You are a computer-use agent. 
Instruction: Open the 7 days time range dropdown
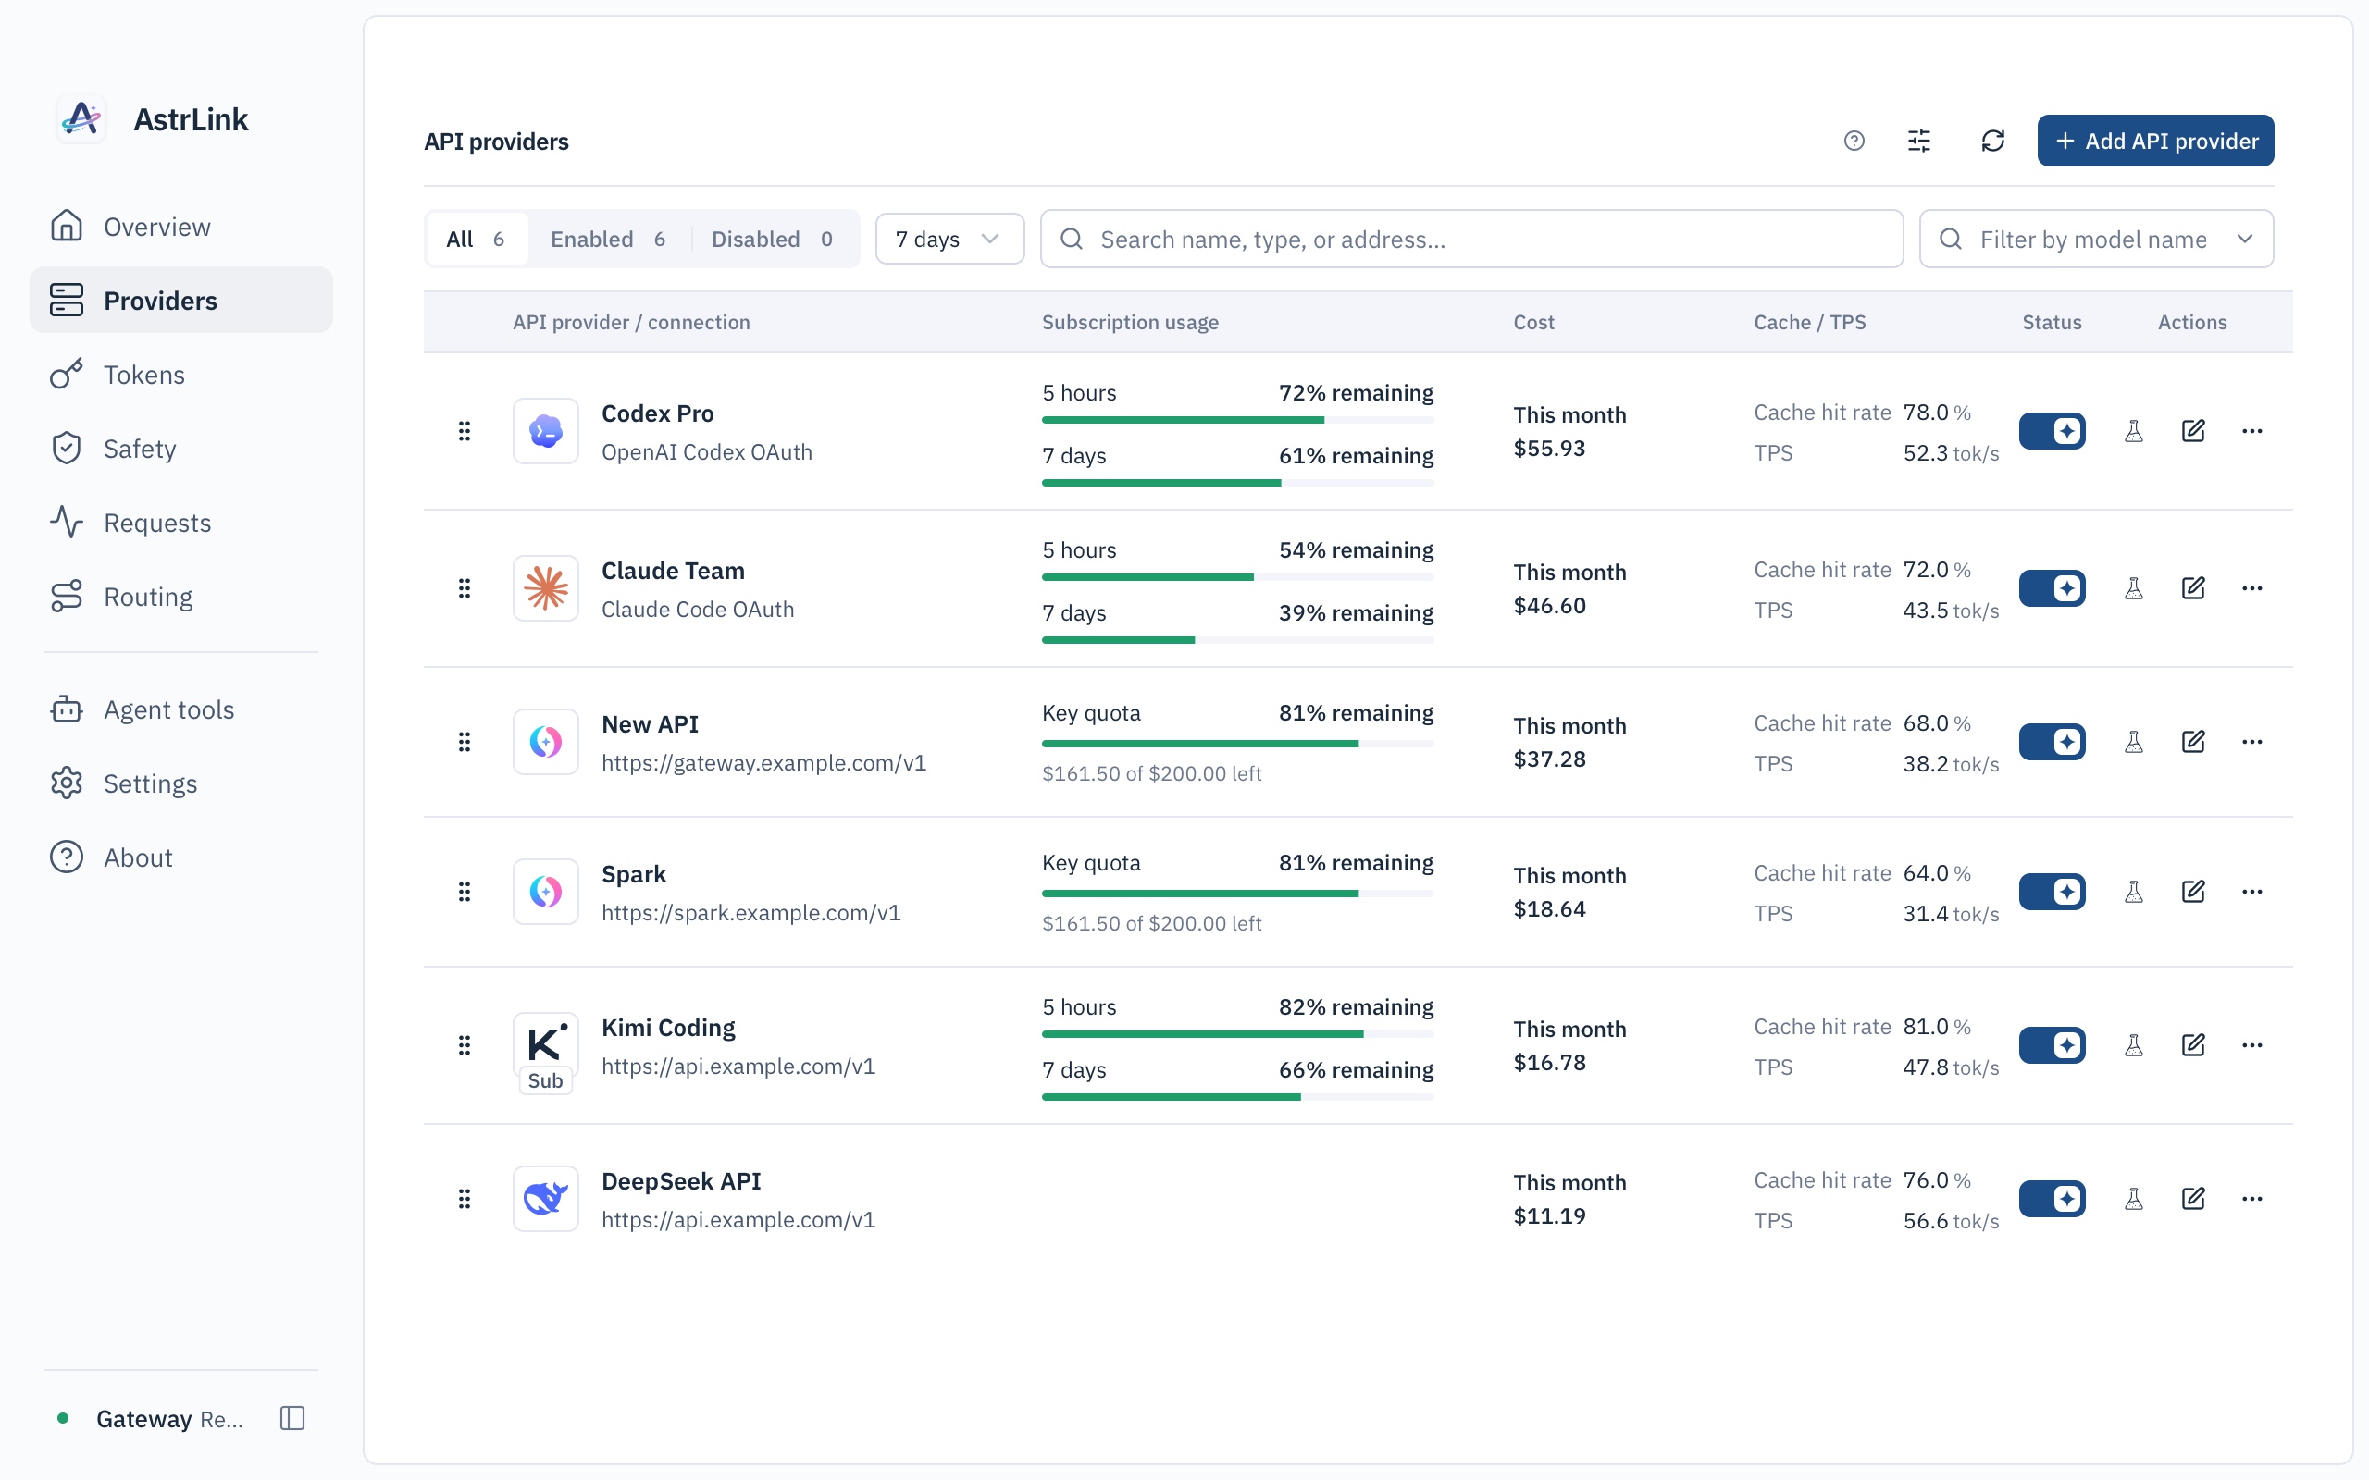click(949, 239)
